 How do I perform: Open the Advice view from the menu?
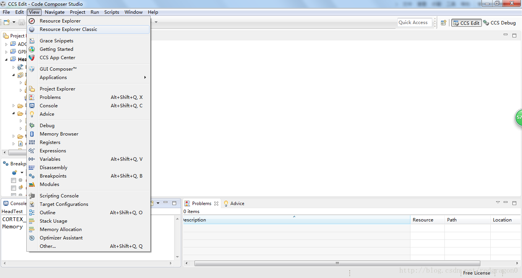[x=88, y=114]
